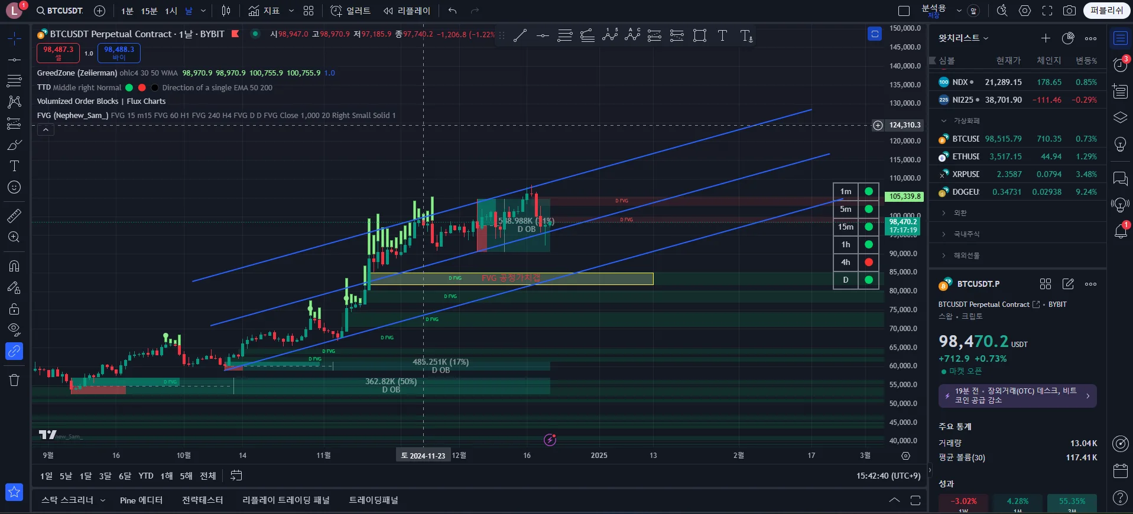Select the 15분 timeframe
Viewport: 1133px width, 514px height.
[x=149, y=11]
